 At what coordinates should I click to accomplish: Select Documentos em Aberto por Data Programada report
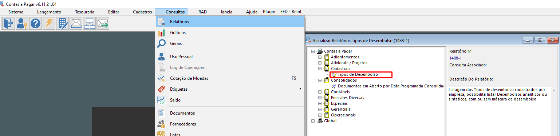391,86
